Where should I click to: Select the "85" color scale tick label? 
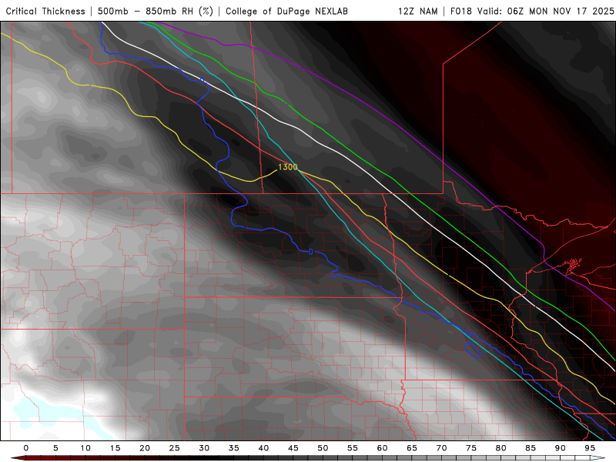click(531, 448)
